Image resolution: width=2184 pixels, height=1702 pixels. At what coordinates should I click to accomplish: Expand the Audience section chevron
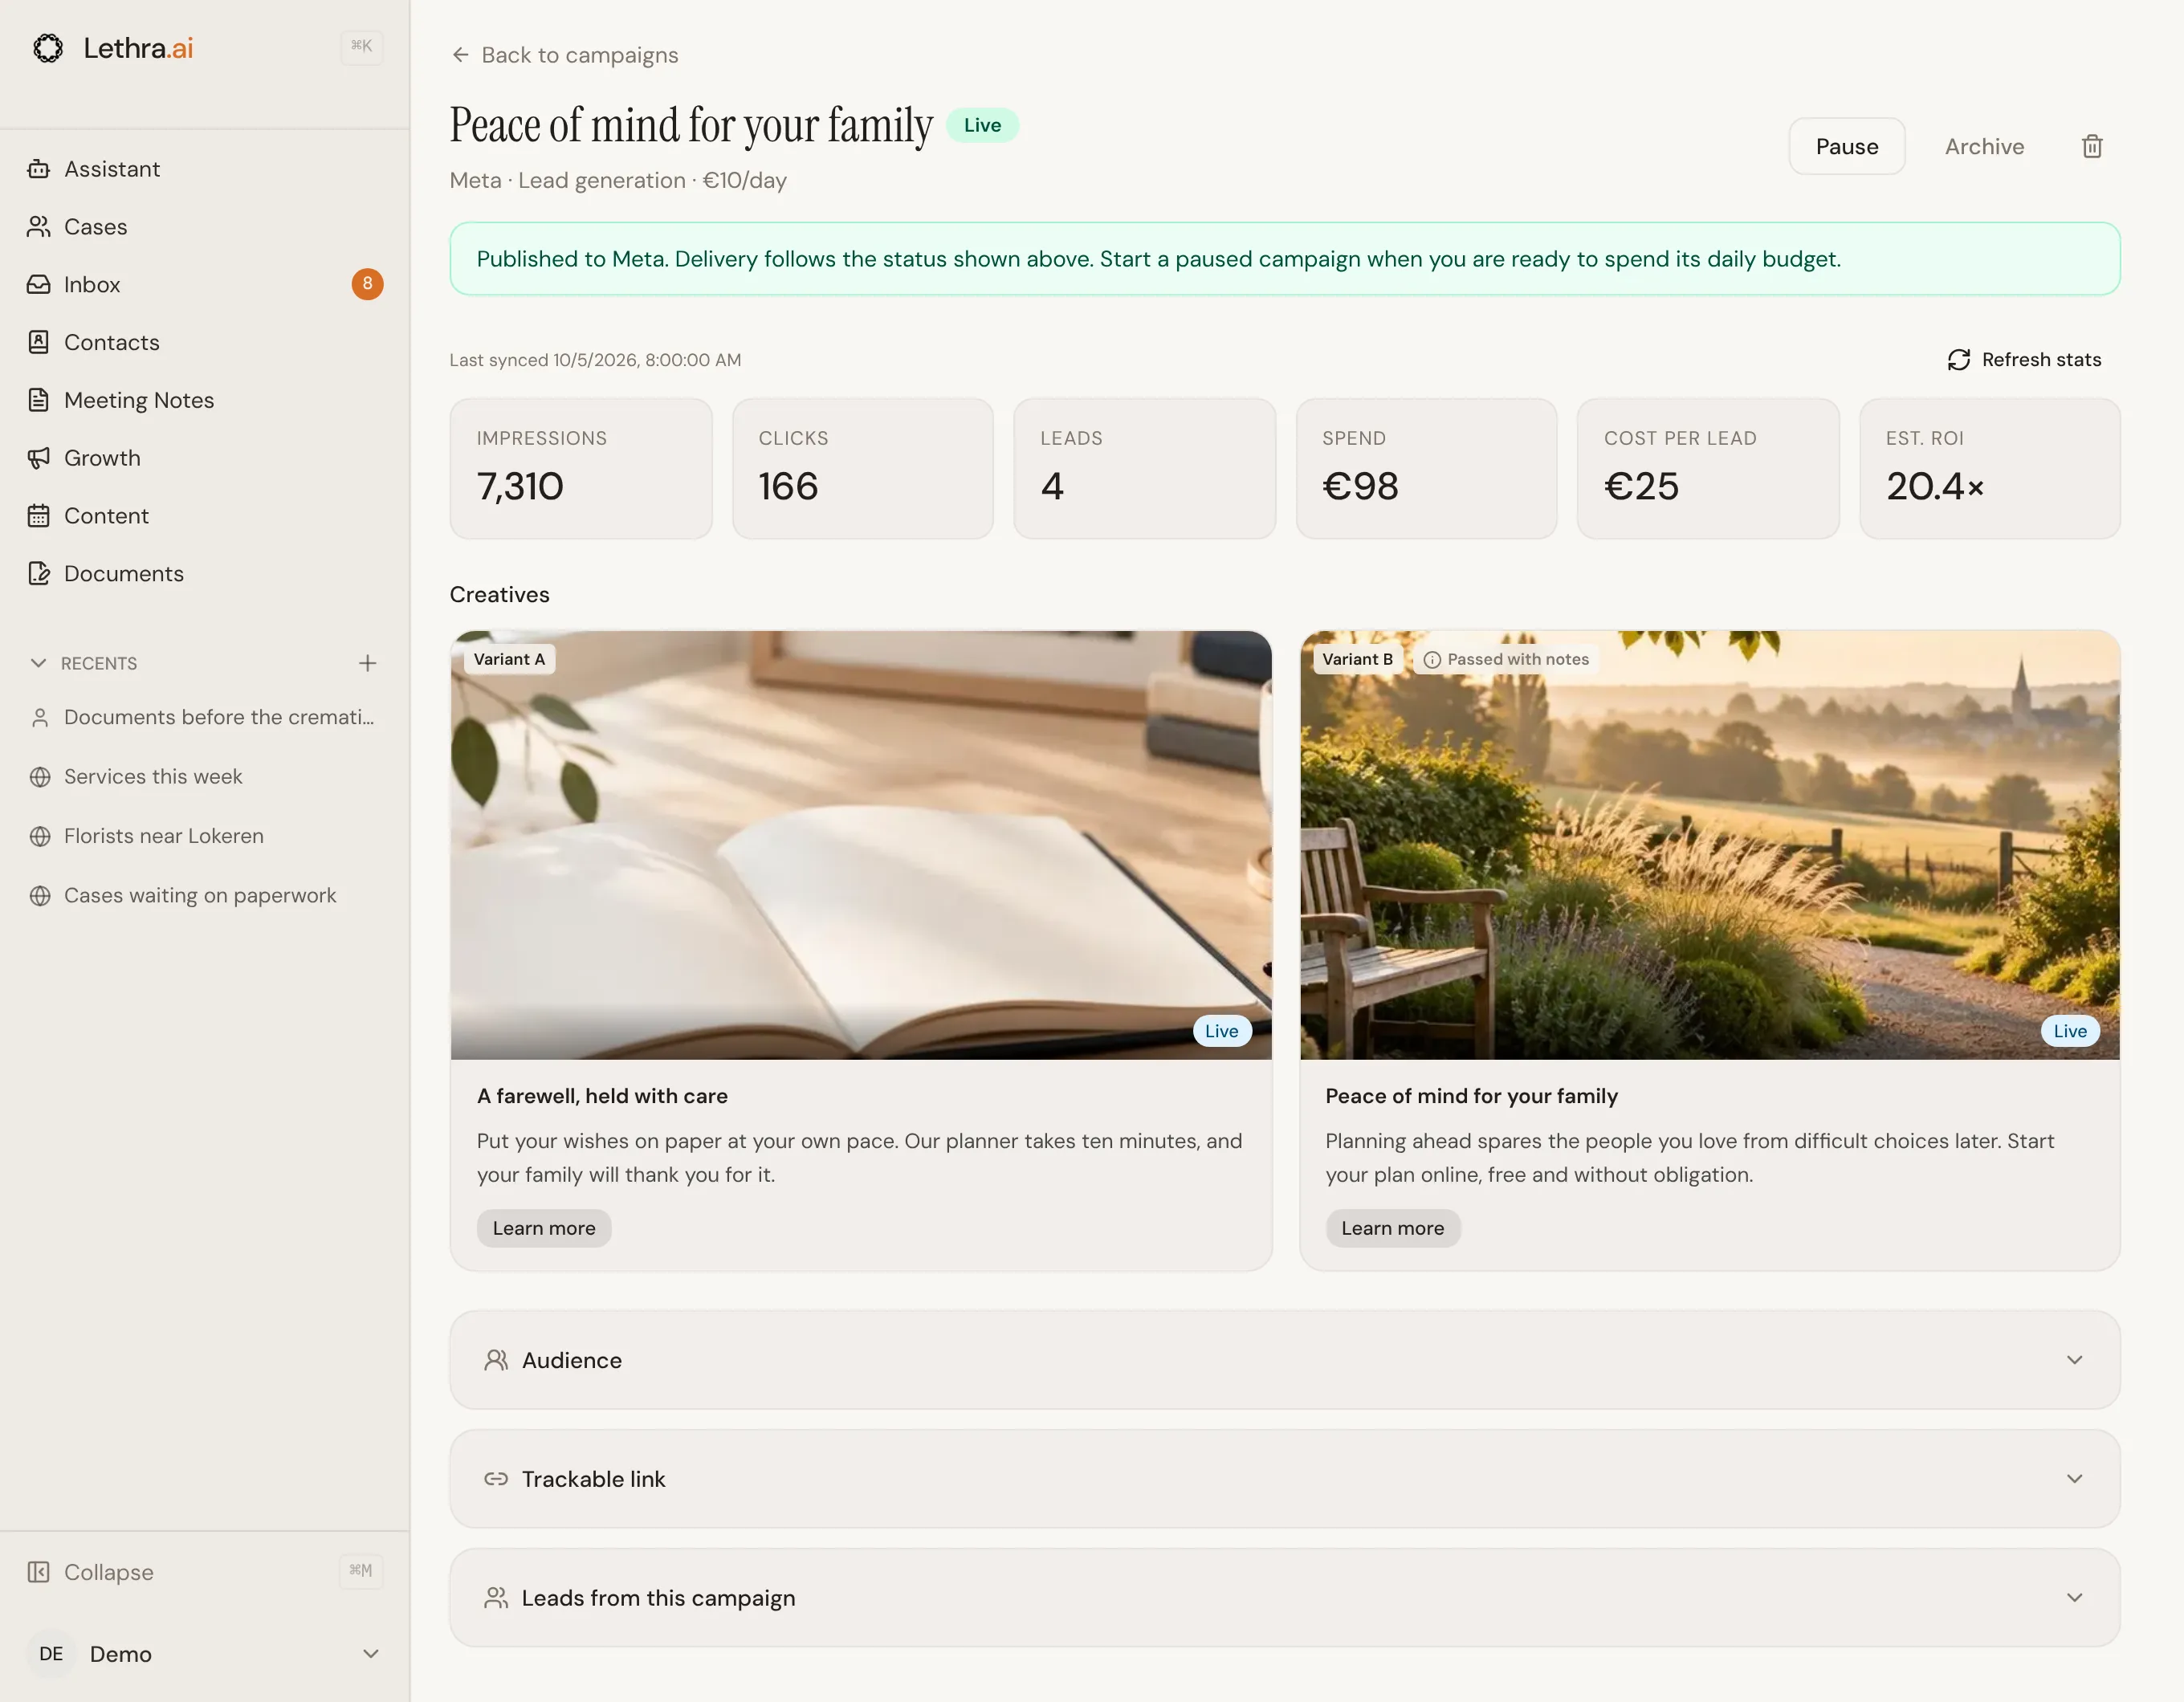(2074, 1360)
